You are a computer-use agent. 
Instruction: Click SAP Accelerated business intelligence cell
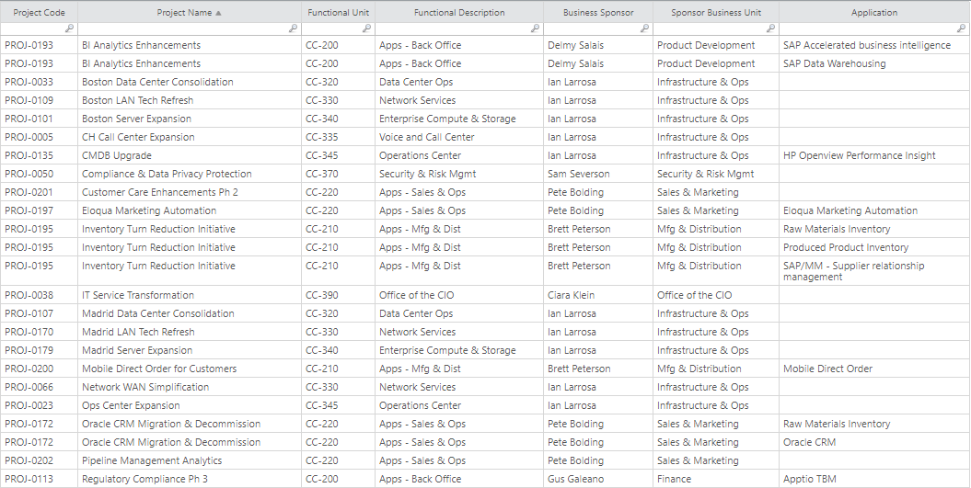click(874, 45)
